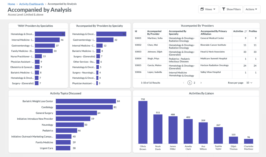Click the next page chevron in pagination

(201, 82)
